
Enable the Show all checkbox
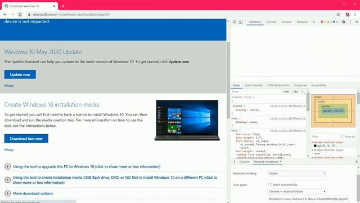point(341,136)
